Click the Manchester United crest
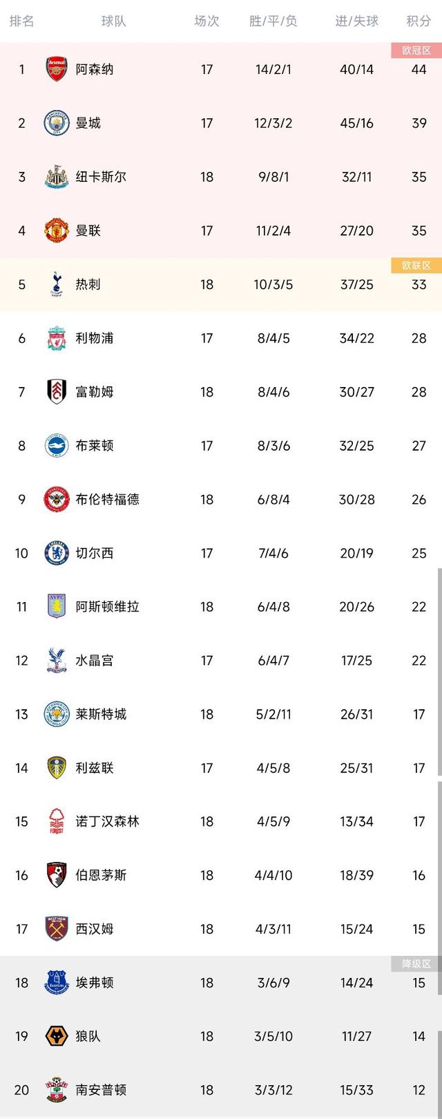Image resolution: width=442 pixels, height=1119 pixels. [56, 230]
